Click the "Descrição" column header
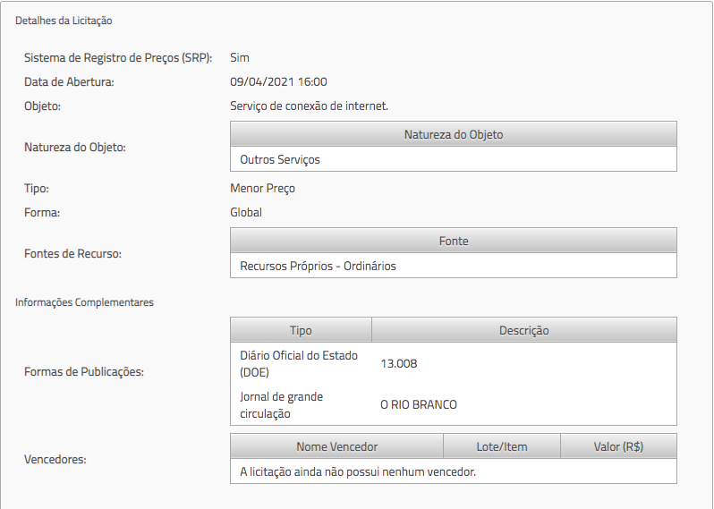 pyautogui.click(x=523, y=330)
